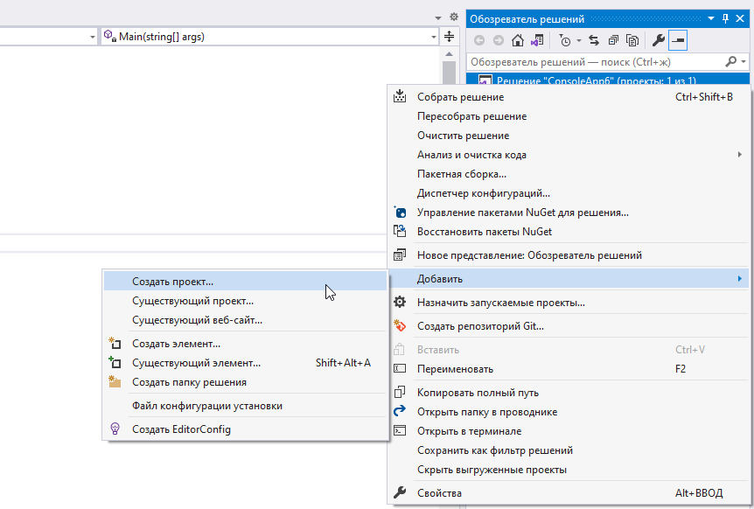Click the gear icon above the editor
The width and height of the screenshot is (754, 509).
point(453,17)
